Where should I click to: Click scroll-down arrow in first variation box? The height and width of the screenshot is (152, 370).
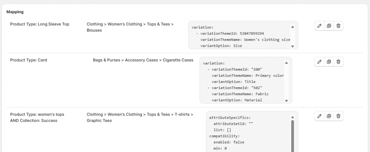(x=293, y=47)
